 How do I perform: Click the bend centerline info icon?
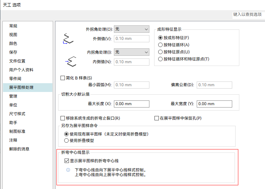[68, 170]
